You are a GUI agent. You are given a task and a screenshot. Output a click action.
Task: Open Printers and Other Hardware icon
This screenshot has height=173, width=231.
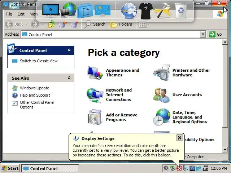coord(162,72)
